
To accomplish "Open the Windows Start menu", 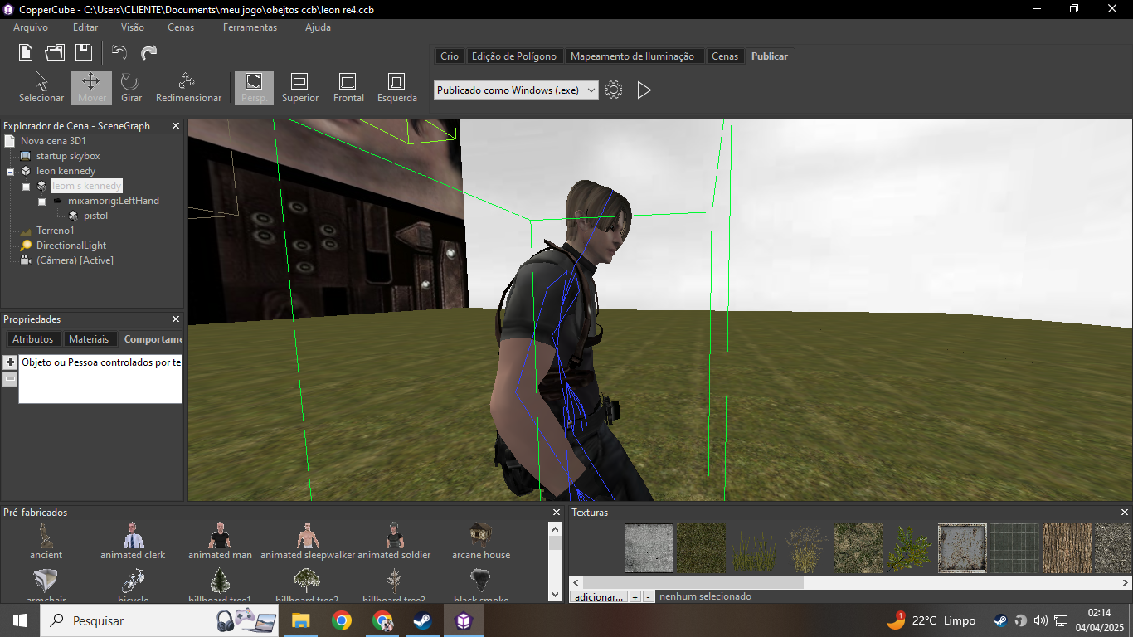I will 19,620.
